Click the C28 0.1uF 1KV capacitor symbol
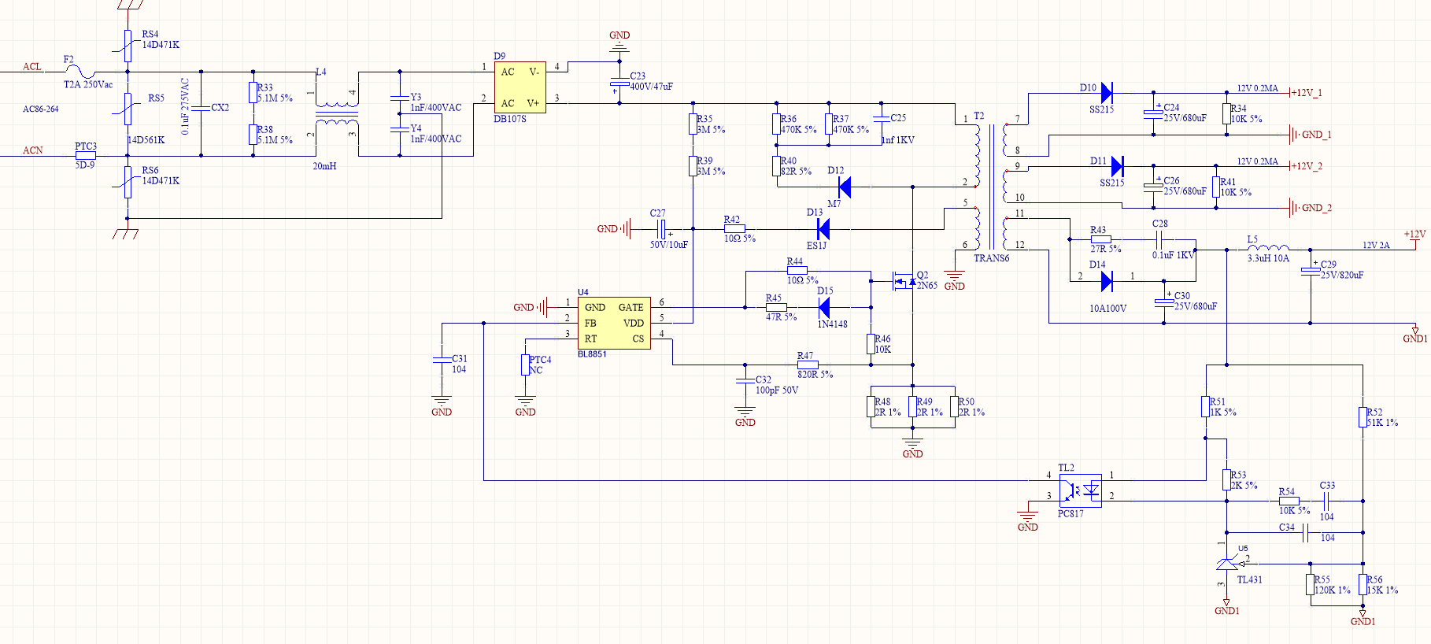1431x644 pixels. point(1159,239)
